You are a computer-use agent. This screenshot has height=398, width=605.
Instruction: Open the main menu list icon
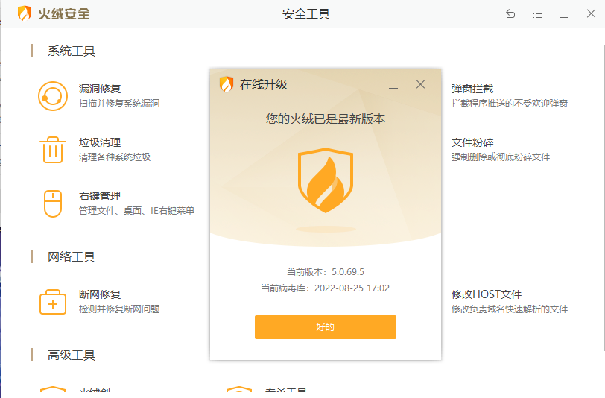(x=537, y=14)
